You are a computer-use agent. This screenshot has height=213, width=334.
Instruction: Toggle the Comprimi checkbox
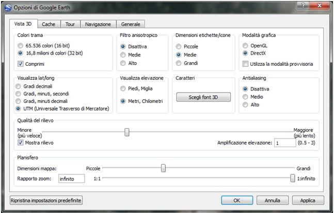[x=21, y=64]
